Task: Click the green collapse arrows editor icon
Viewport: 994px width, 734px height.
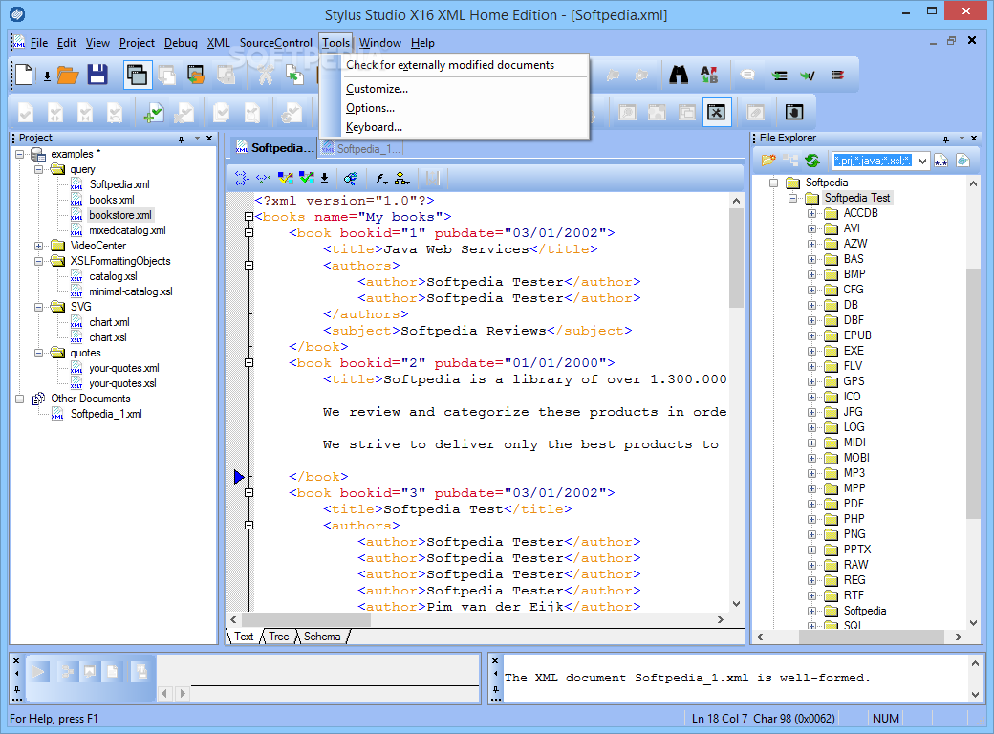Action: click(263, 179)
